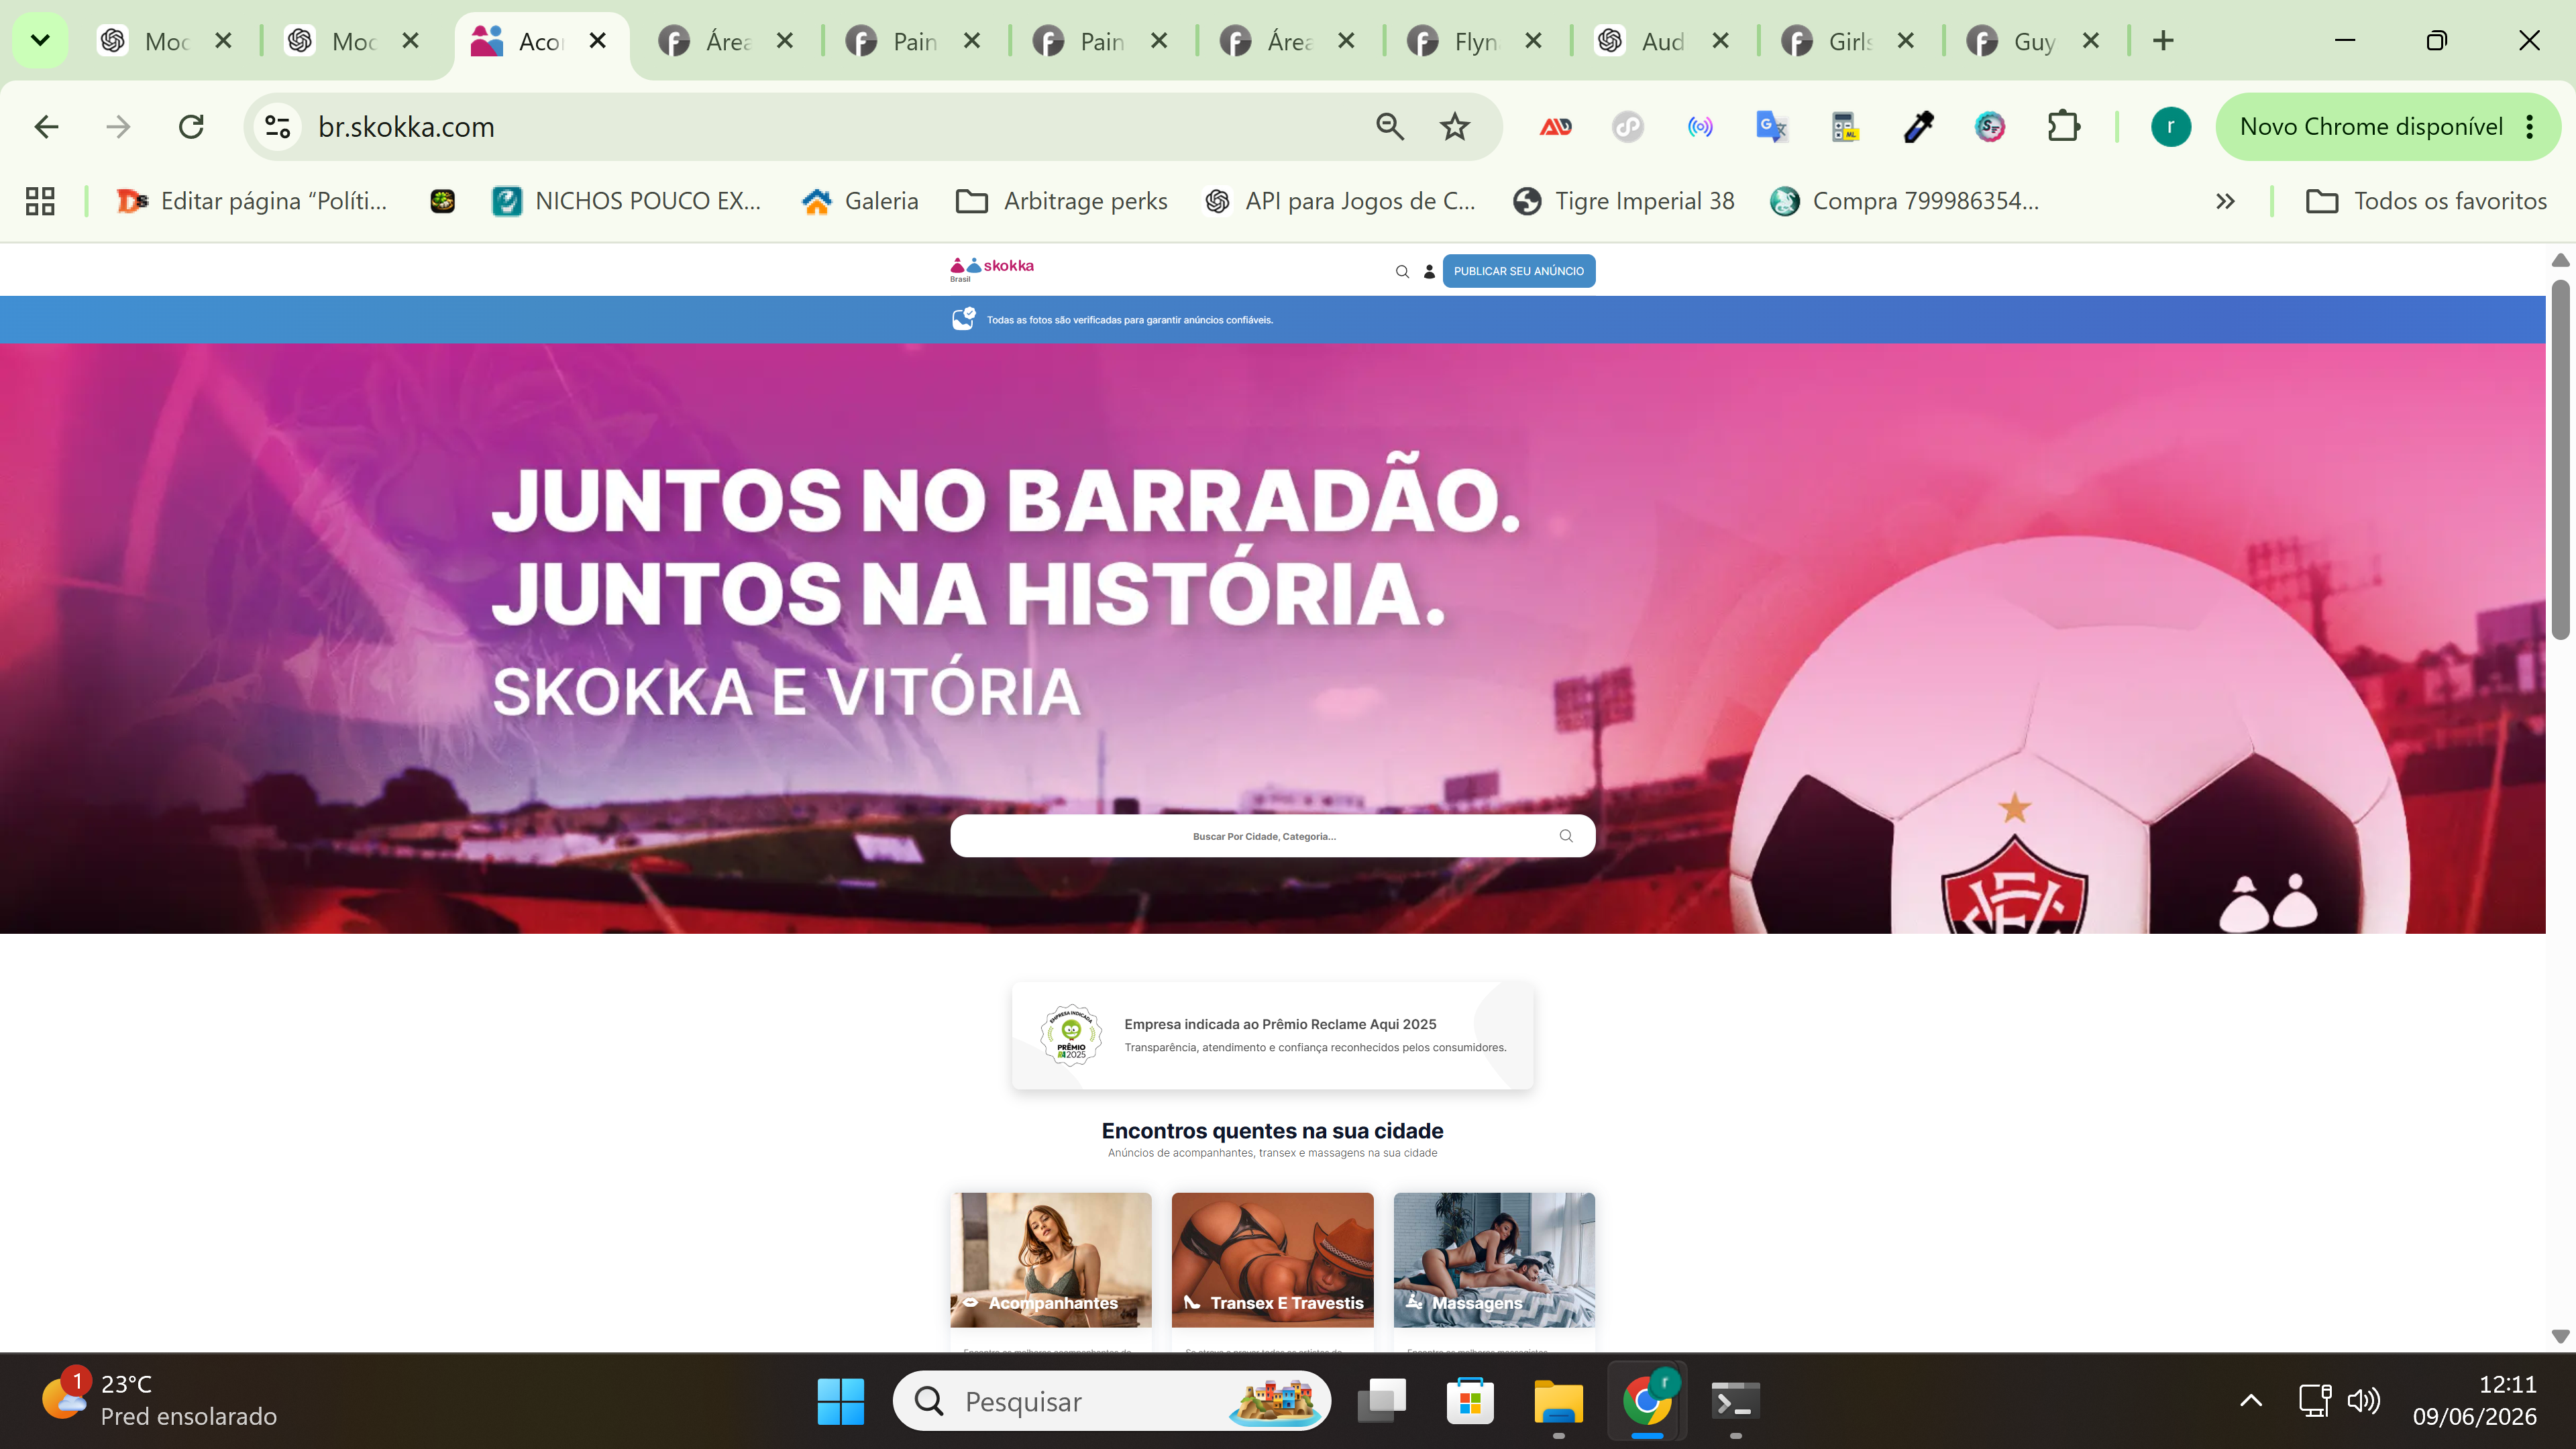
Task: Show hidden system tray icons chevron
Action: (2250, 1400)
